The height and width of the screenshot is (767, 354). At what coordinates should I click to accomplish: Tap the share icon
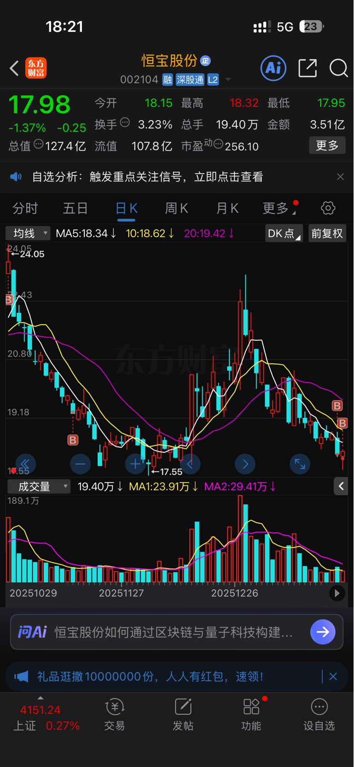(x=308, y=68)
